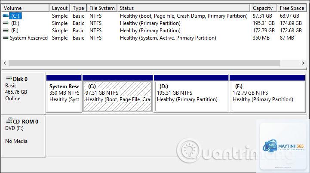Sort by the Capacity column header
Image resolution: width=310 pixels, height=173 pixels.
(x=264, y=8)
